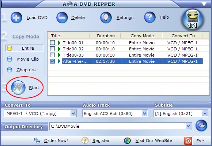This screenshot has height=146, width=212.
Task: Click the MPEG-1 / VCD (*.mpg) value
Action: click(x=31, y=114)
